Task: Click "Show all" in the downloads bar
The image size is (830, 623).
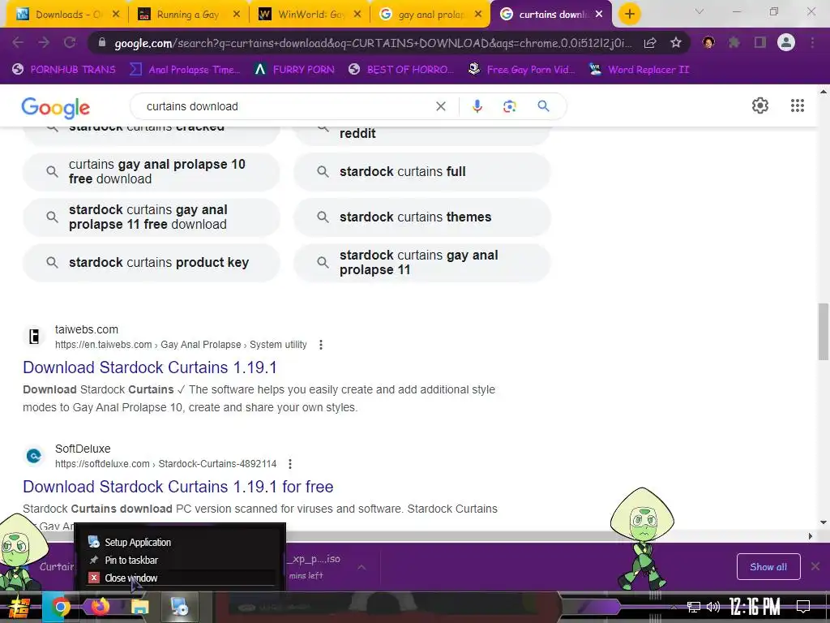Action: [768, 567]
